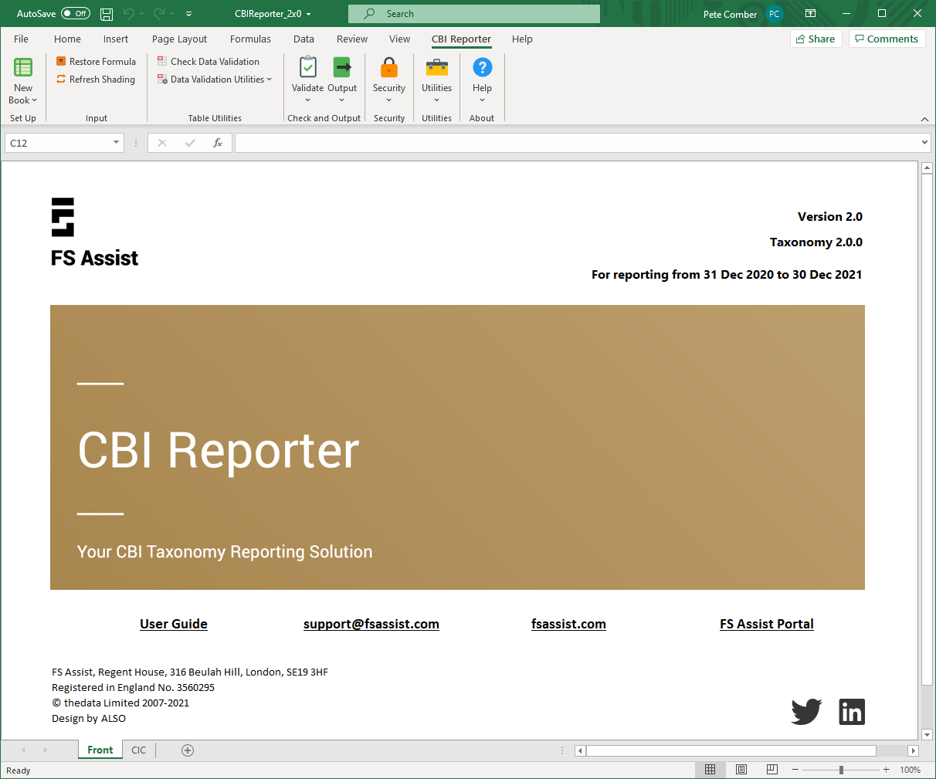Undo the last action
The width and height of the screenshot is (936, 779).
tap(128, 14)
